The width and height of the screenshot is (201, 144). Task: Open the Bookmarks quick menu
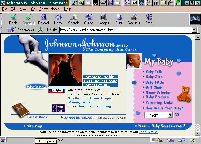[x=21, y=30]
